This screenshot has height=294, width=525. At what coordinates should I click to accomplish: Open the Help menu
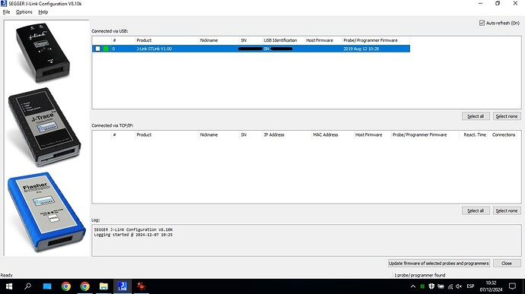point(43,11)
